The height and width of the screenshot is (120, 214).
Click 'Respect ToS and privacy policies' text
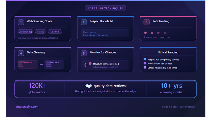(163, 60)
